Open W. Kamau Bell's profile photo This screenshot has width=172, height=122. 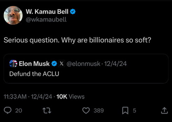click(13, 15)
